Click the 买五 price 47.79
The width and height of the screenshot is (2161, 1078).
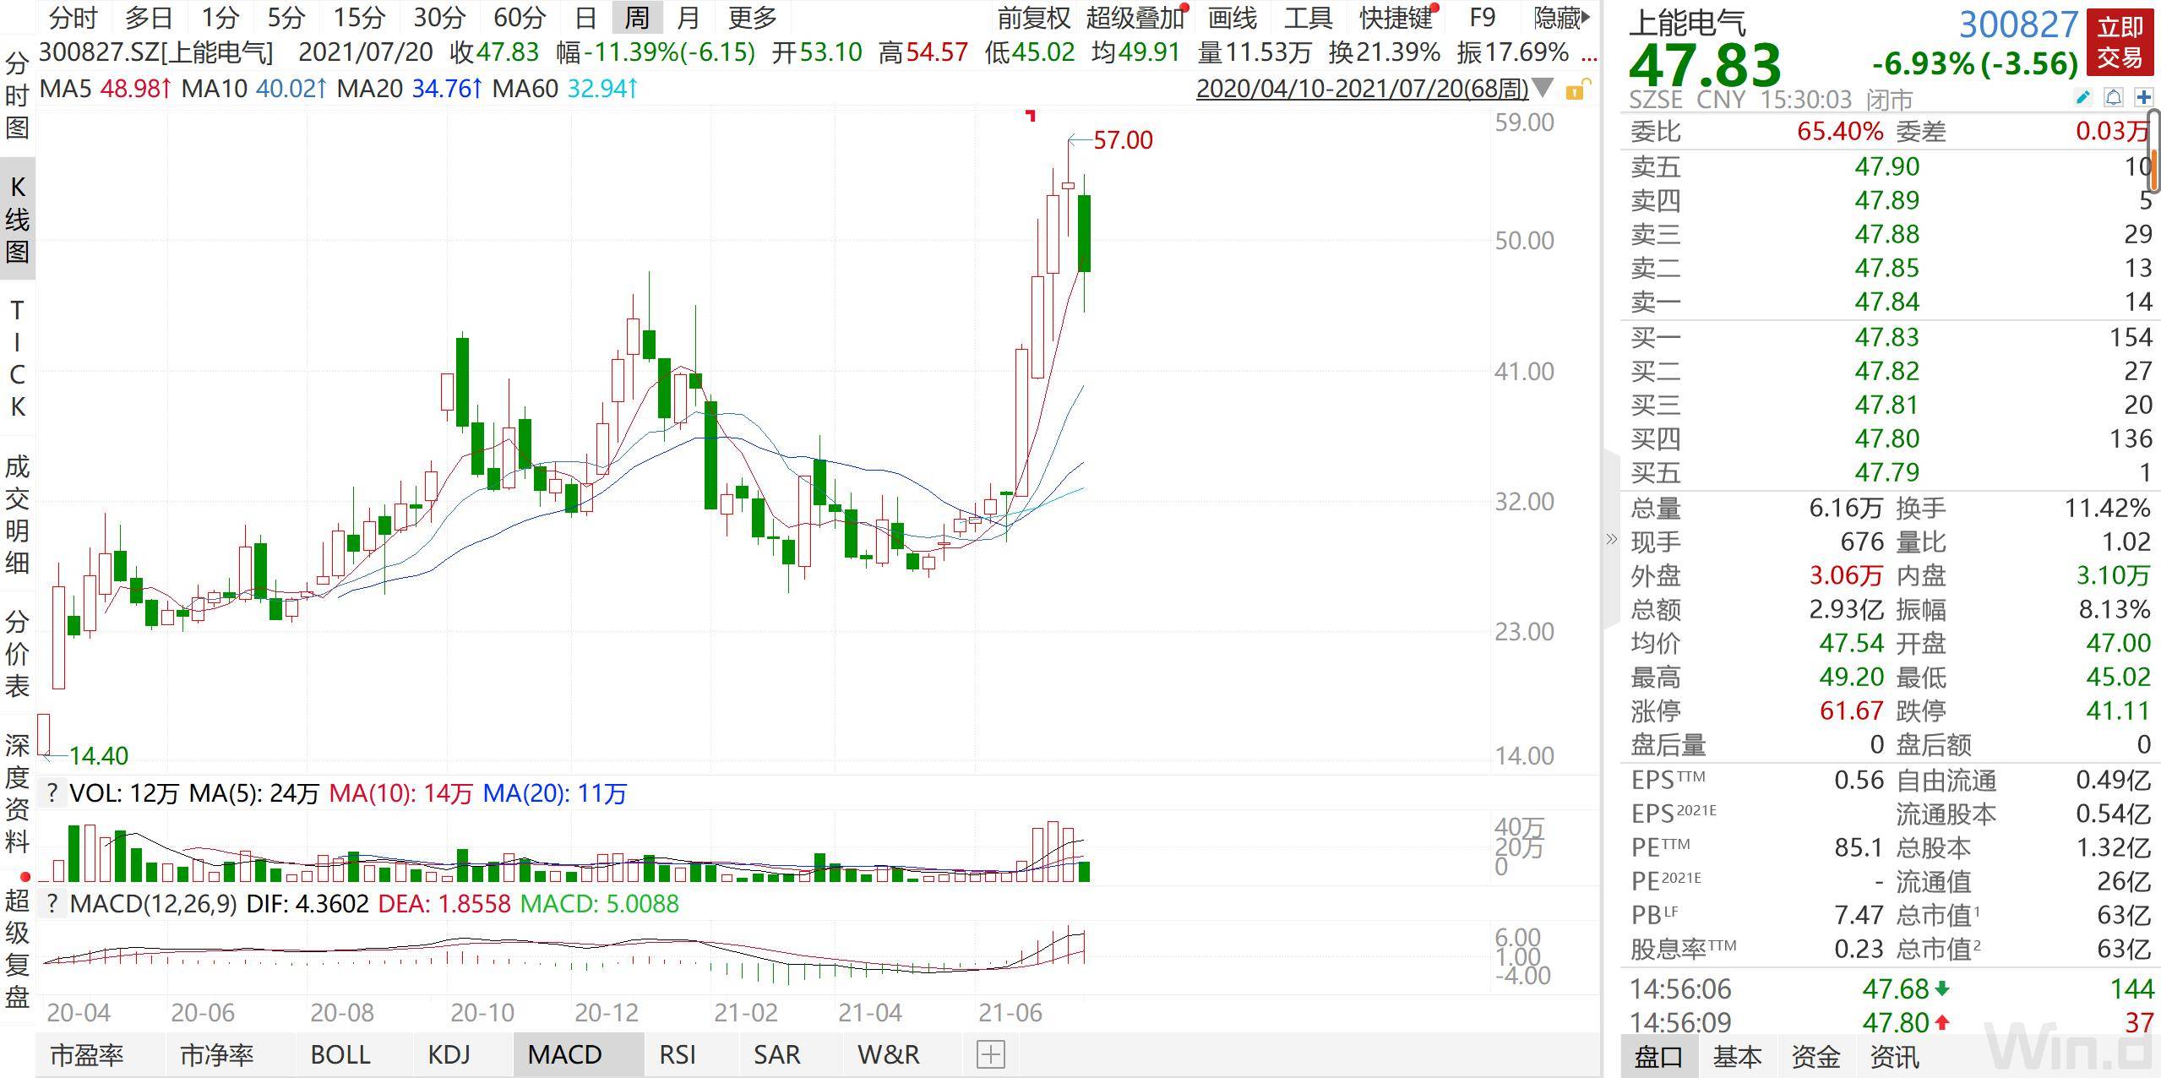click(x=1887, y=472)
